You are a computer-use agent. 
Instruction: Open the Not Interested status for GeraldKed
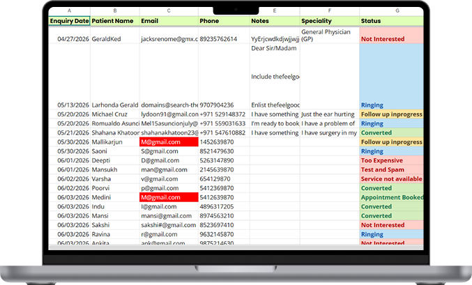(391, 36)
